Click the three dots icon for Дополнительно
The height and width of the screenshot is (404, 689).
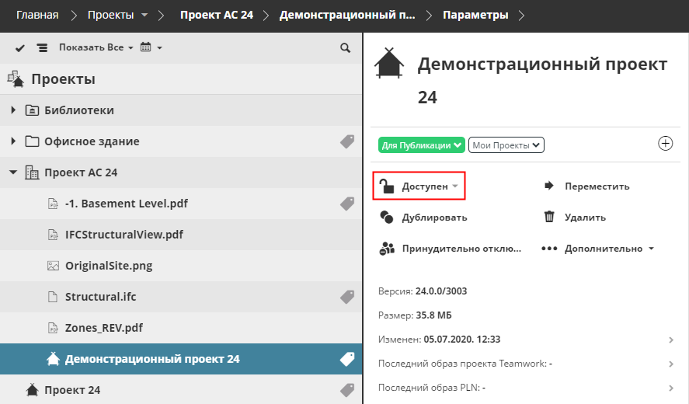(549, 249)
